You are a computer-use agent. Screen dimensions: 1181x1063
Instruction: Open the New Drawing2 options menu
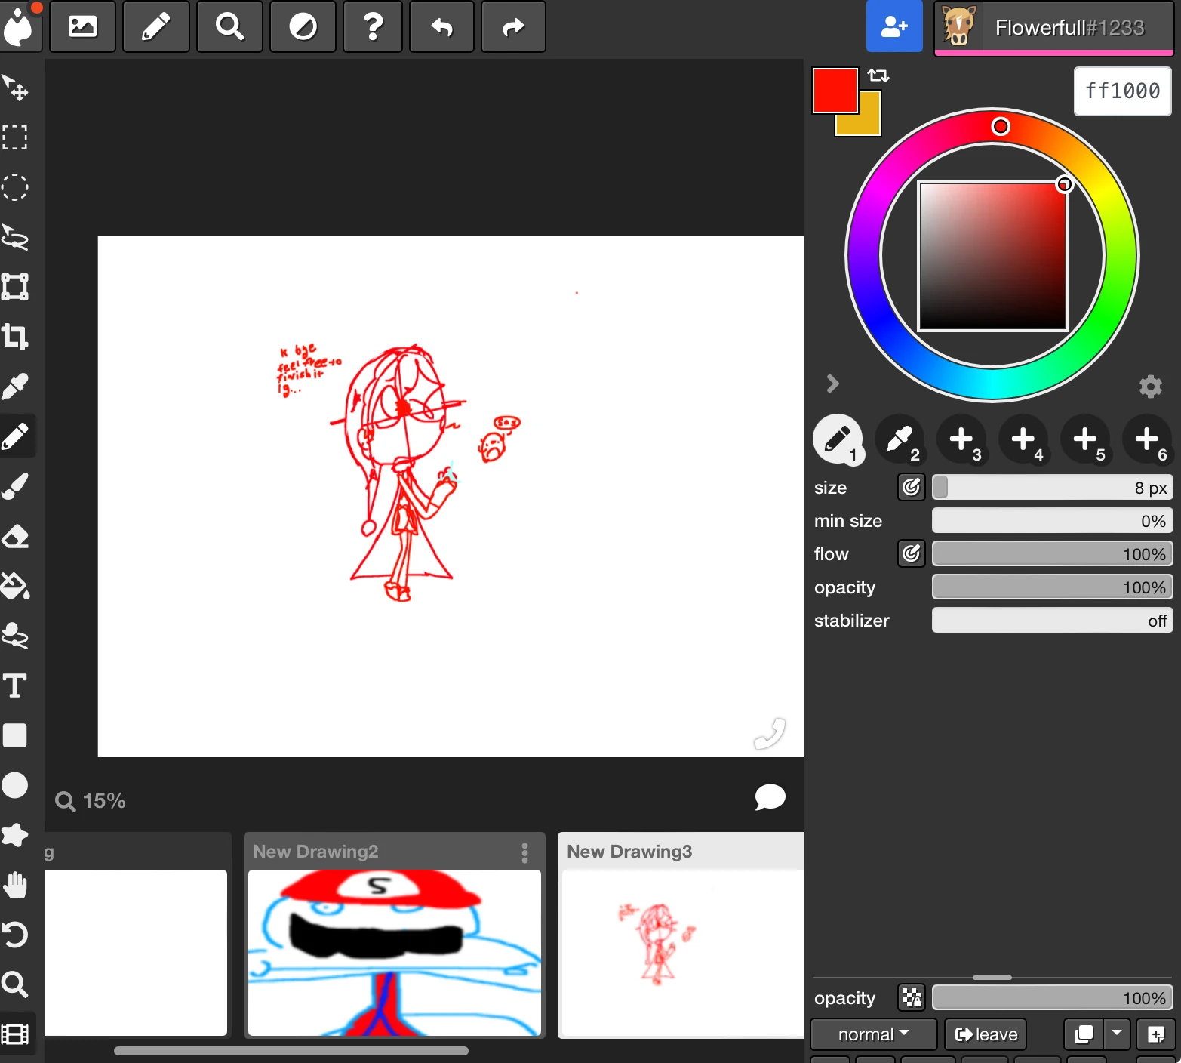(524, 853)
